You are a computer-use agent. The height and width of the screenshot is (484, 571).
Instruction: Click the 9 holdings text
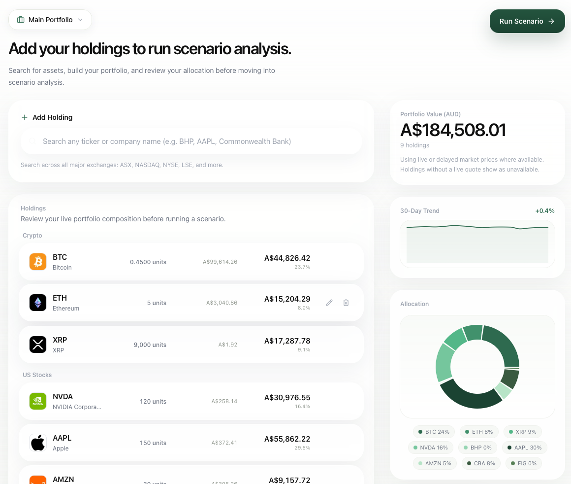click(414, 145)
